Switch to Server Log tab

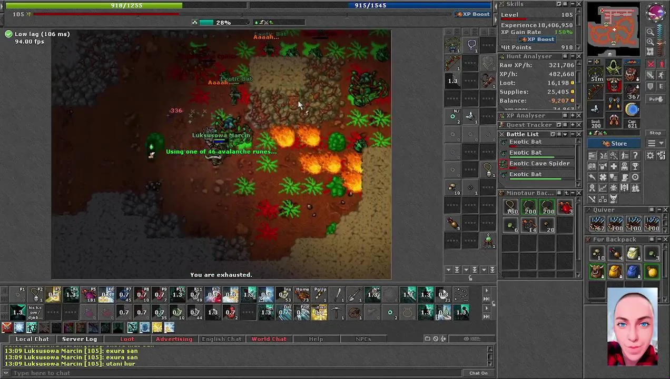pos(80,339)
